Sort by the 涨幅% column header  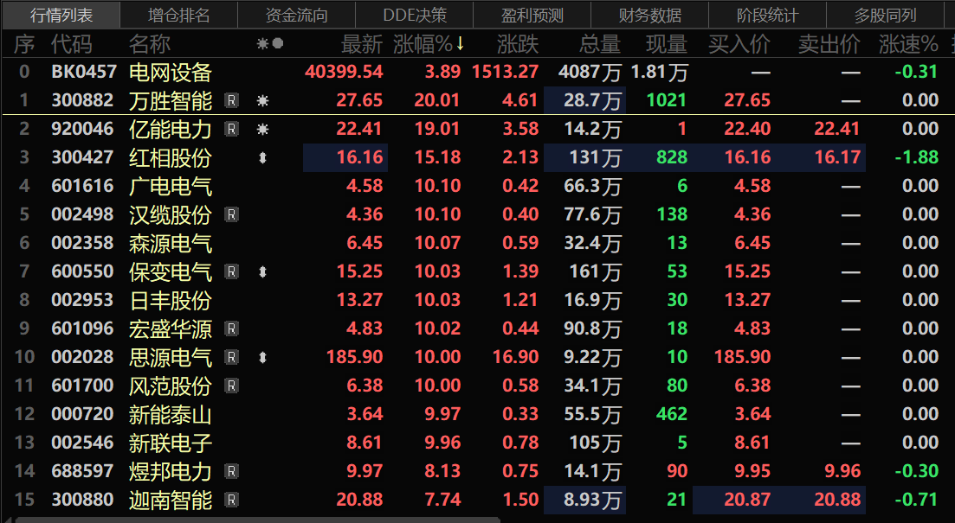pos(429,44)
